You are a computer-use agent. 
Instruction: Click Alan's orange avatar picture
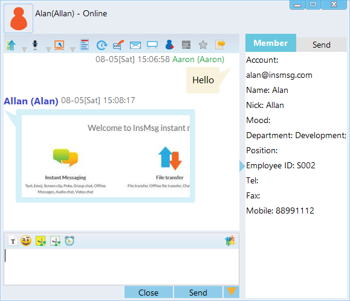tap(19, 19)
